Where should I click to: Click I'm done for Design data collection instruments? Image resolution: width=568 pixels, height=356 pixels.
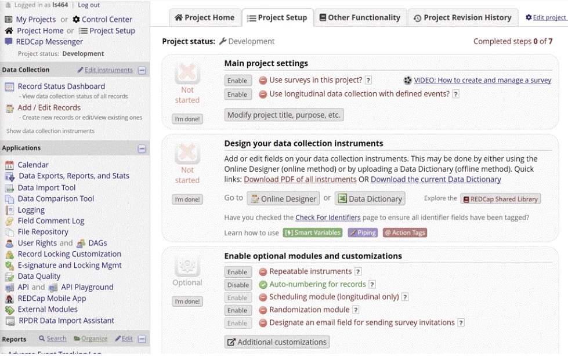(x=187, y=199)
